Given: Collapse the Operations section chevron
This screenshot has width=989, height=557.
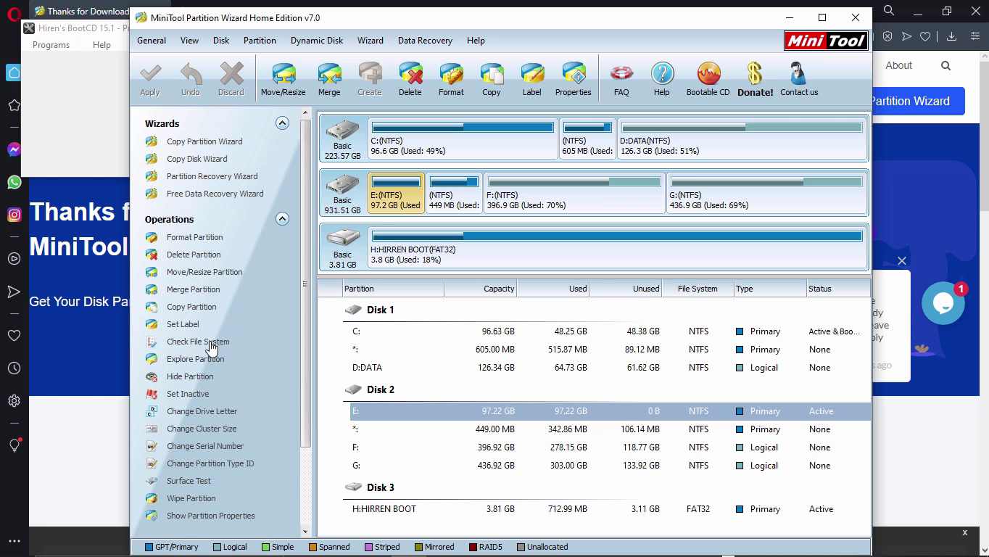Looking at the screenshot, I should coord(282,218).
